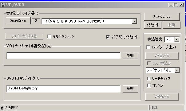186x111 pixels.
Task: Maximize the VR_DVDR window
Action: 176,5
